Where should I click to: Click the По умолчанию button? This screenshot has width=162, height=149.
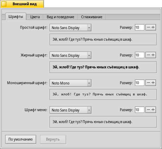click(21, 139)
